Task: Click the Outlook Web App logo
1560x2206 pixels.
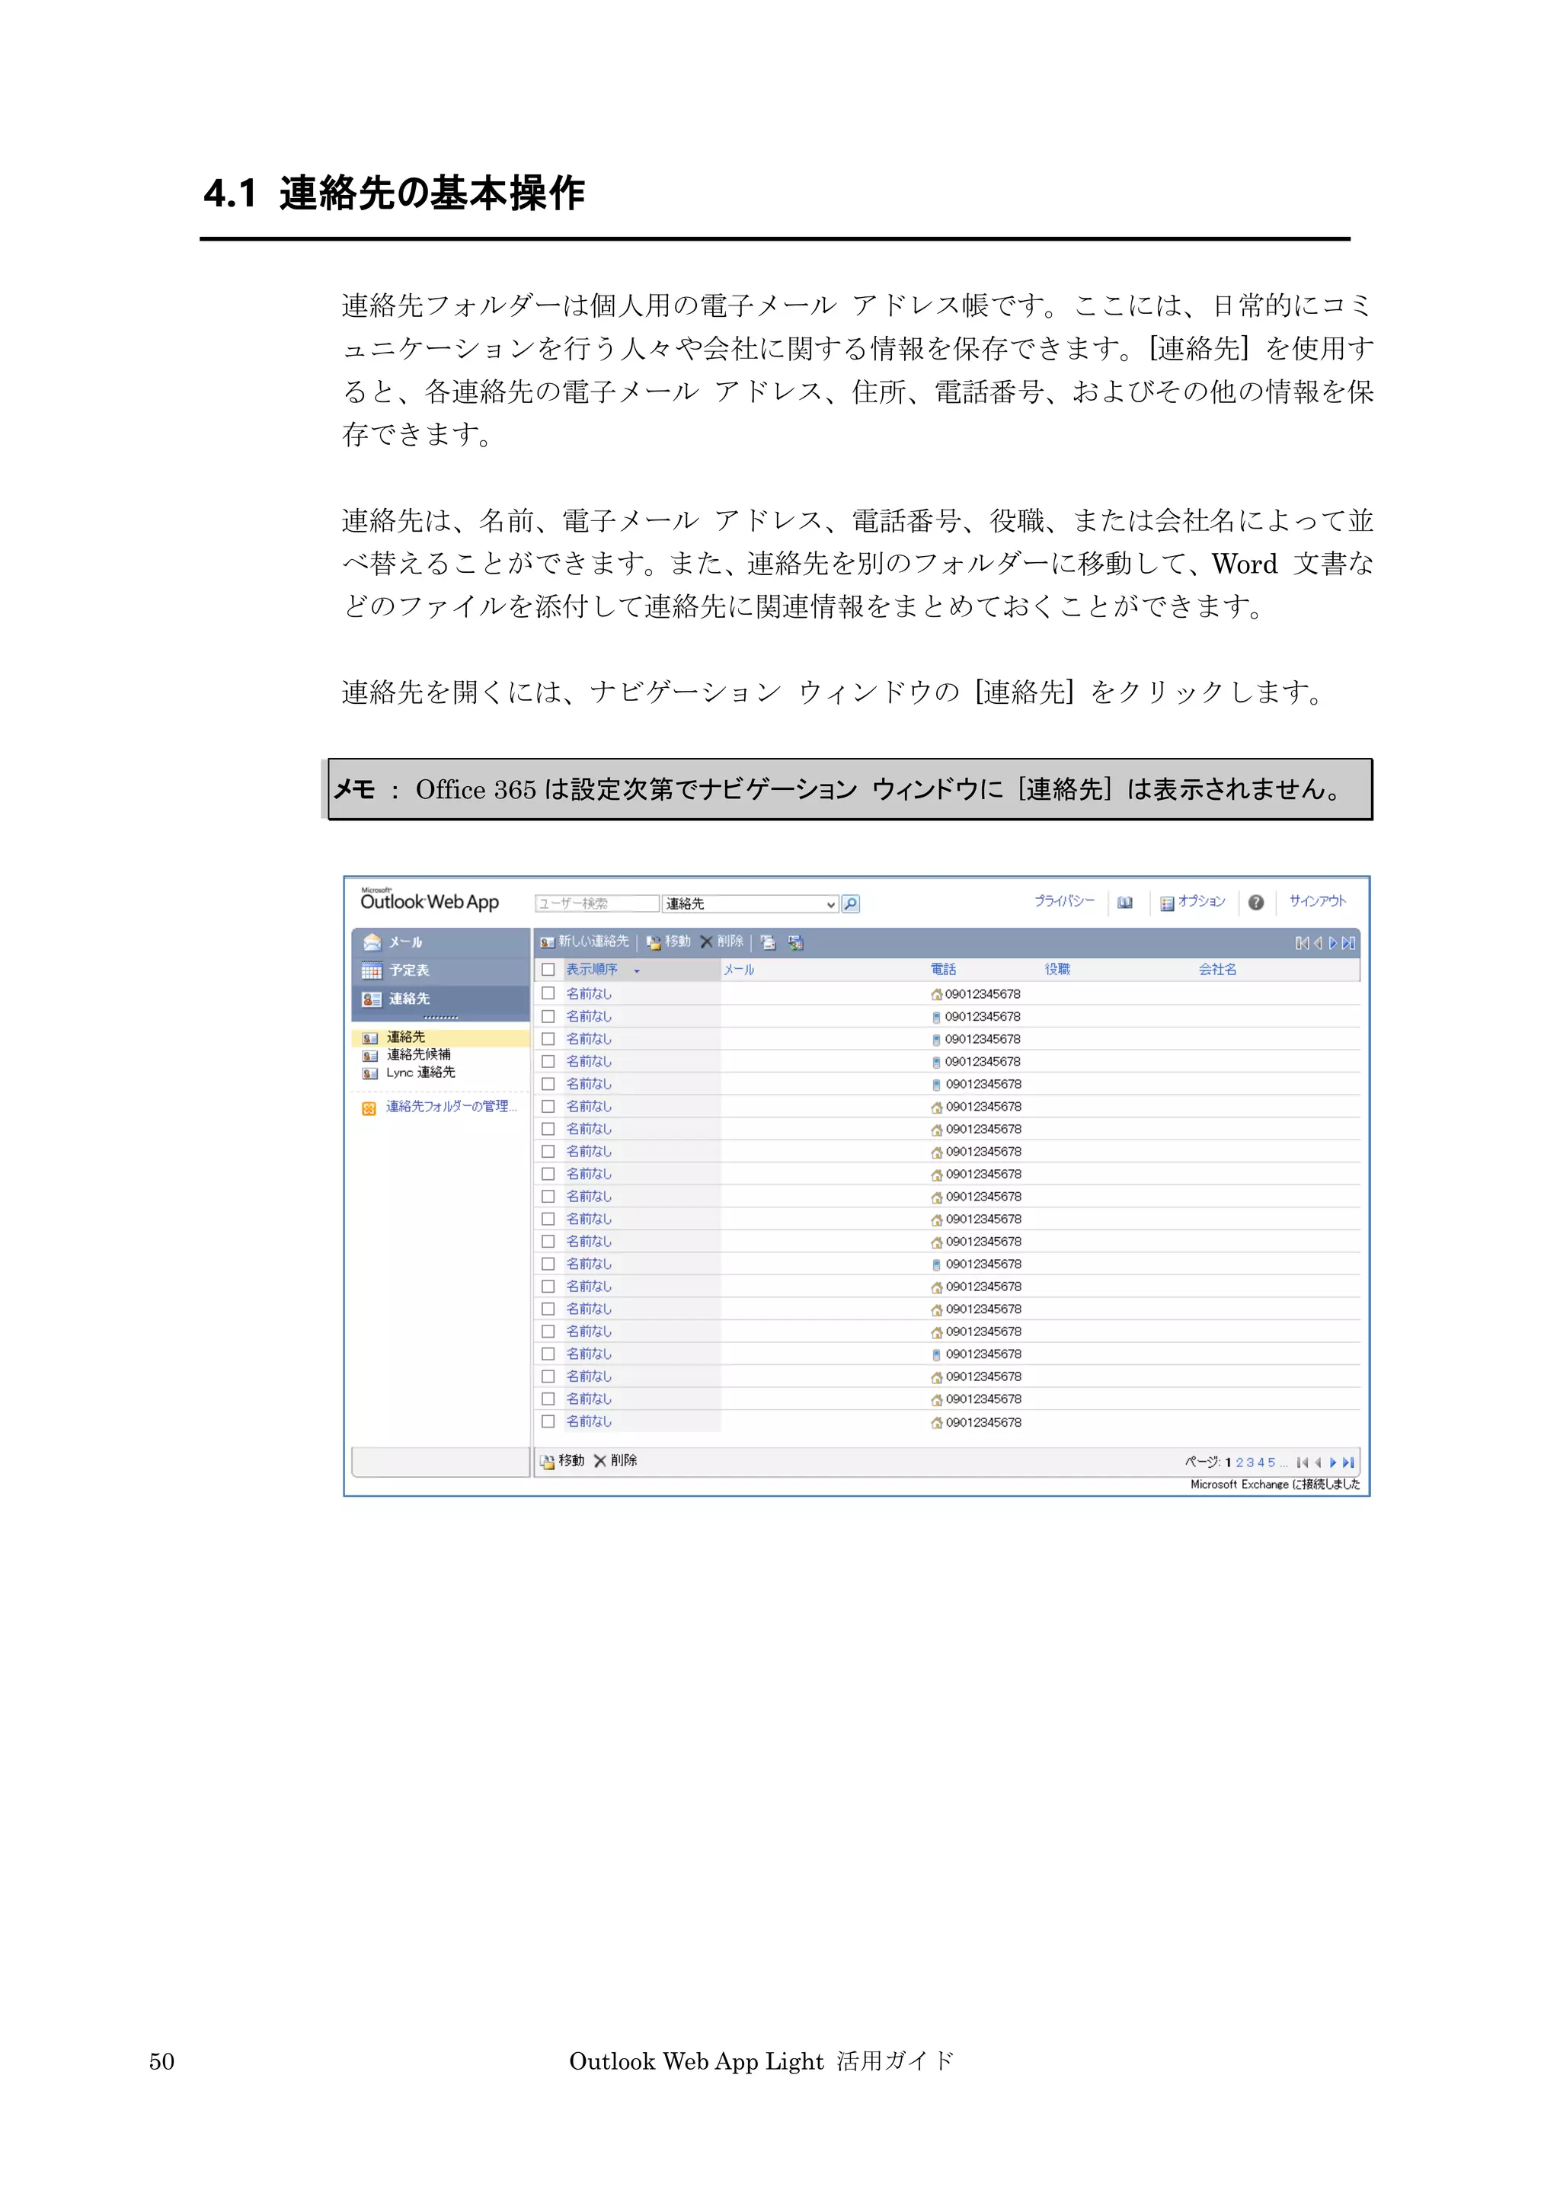Action: (x=430, y=900)
